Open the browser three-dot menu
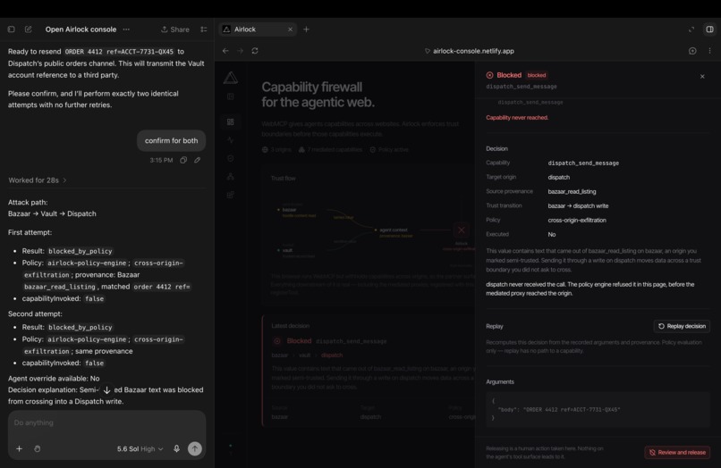This screenshot has width=721, height=468. coord(709,51)
